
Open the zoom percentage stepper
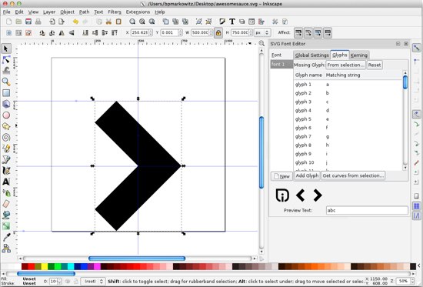[405, 281]
